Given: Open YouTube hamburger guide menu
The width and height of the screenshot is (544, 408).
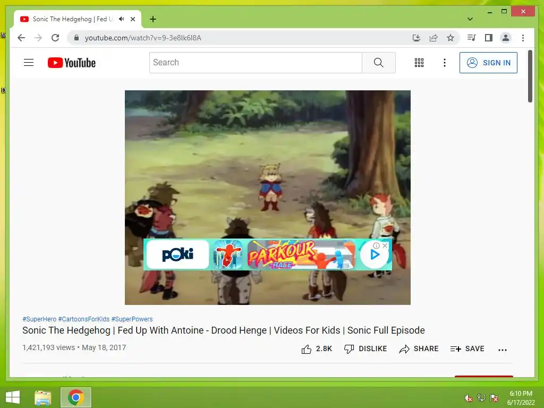Looking at the screenshot, I should click(x=29, y=63).
